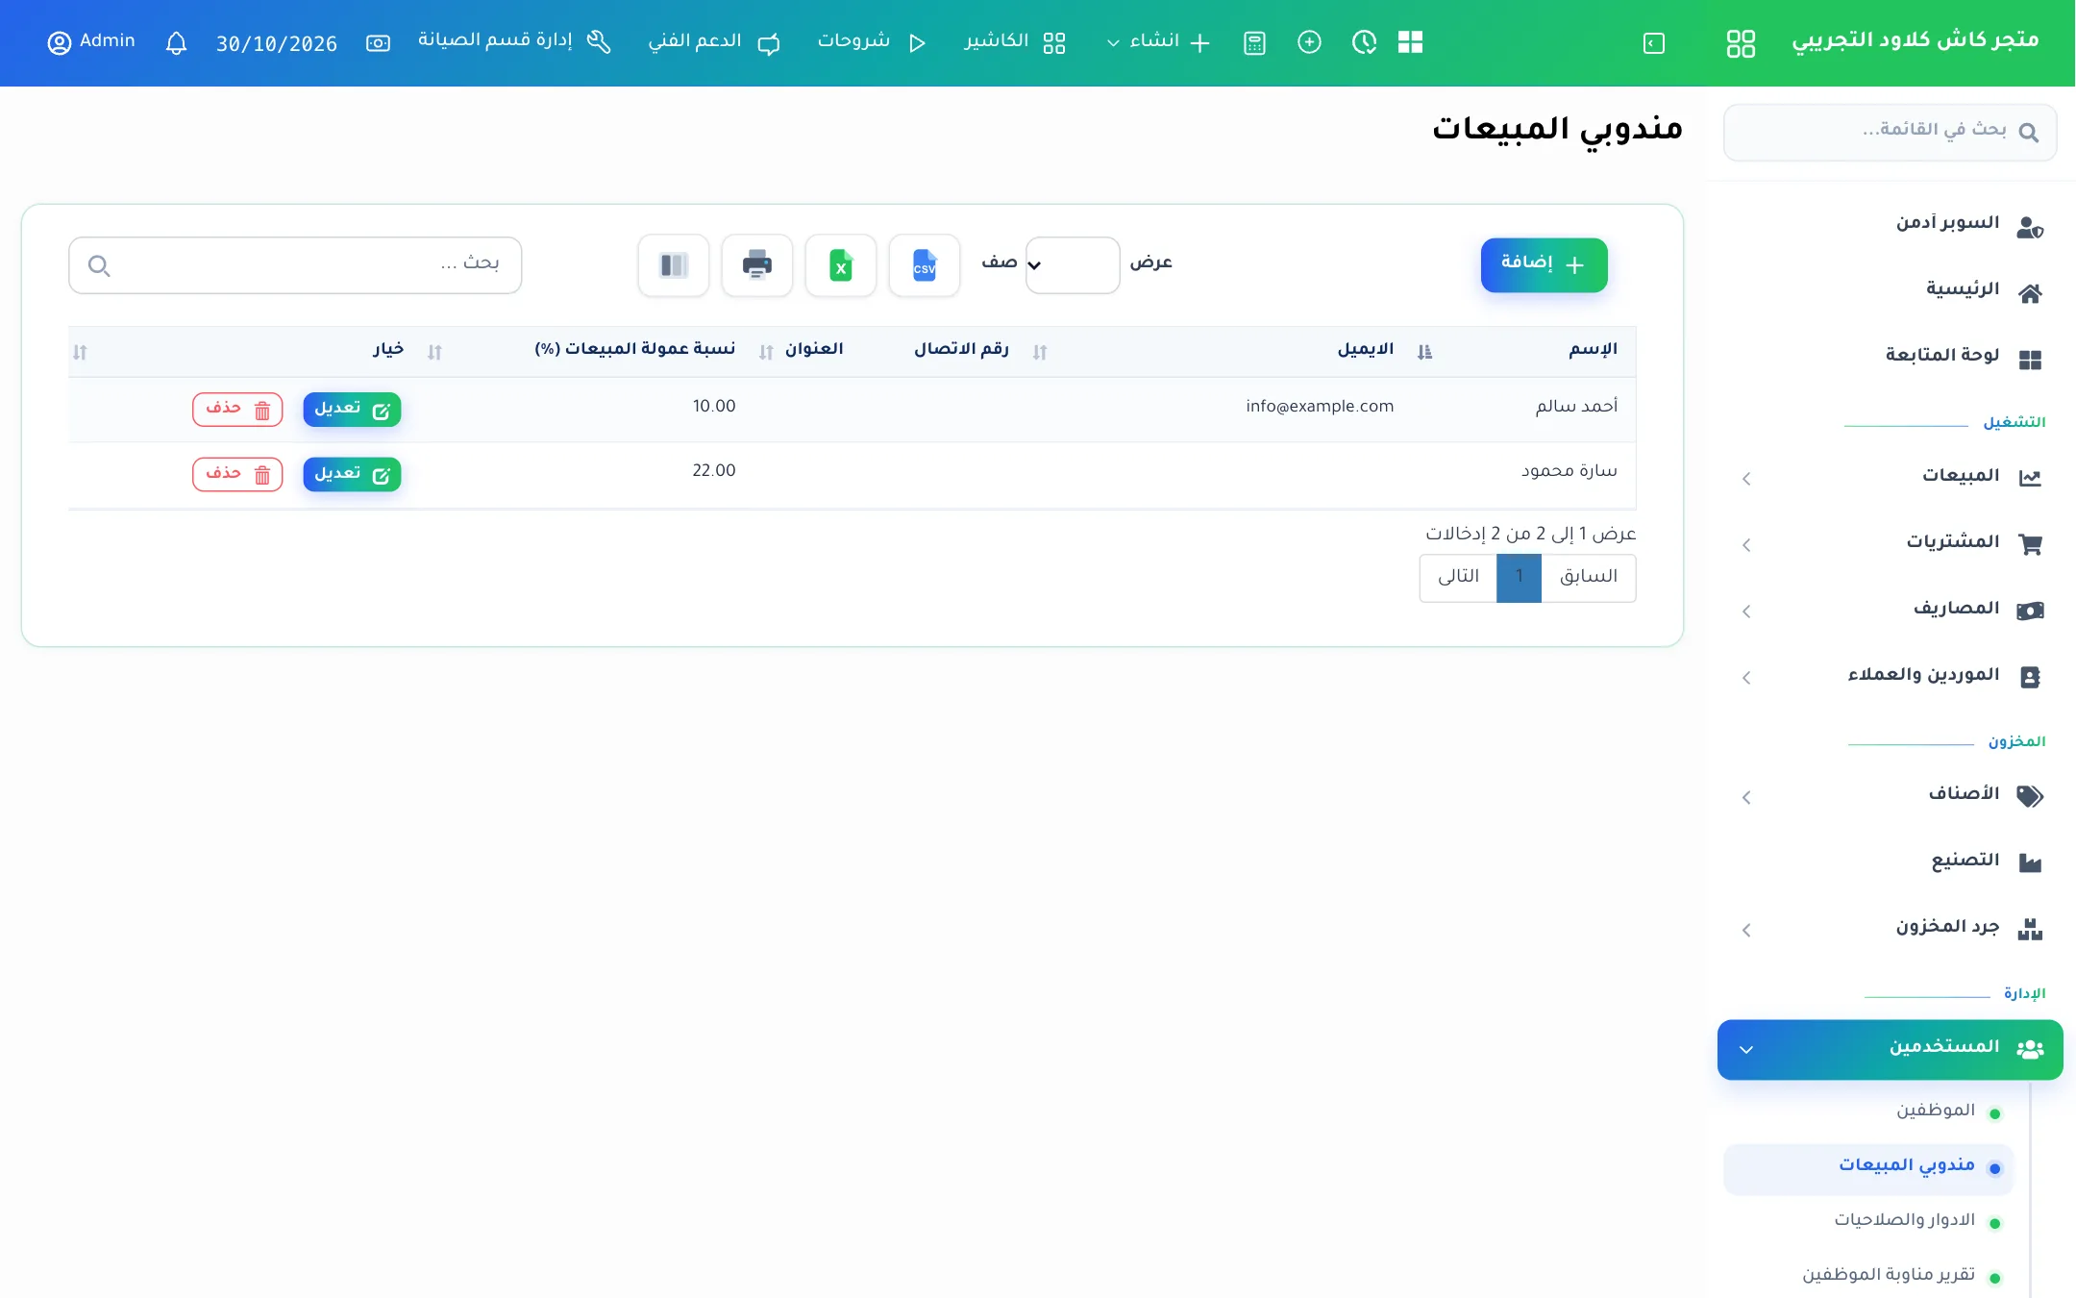Open the rows-per-page dropdown

click(1073, 265)
